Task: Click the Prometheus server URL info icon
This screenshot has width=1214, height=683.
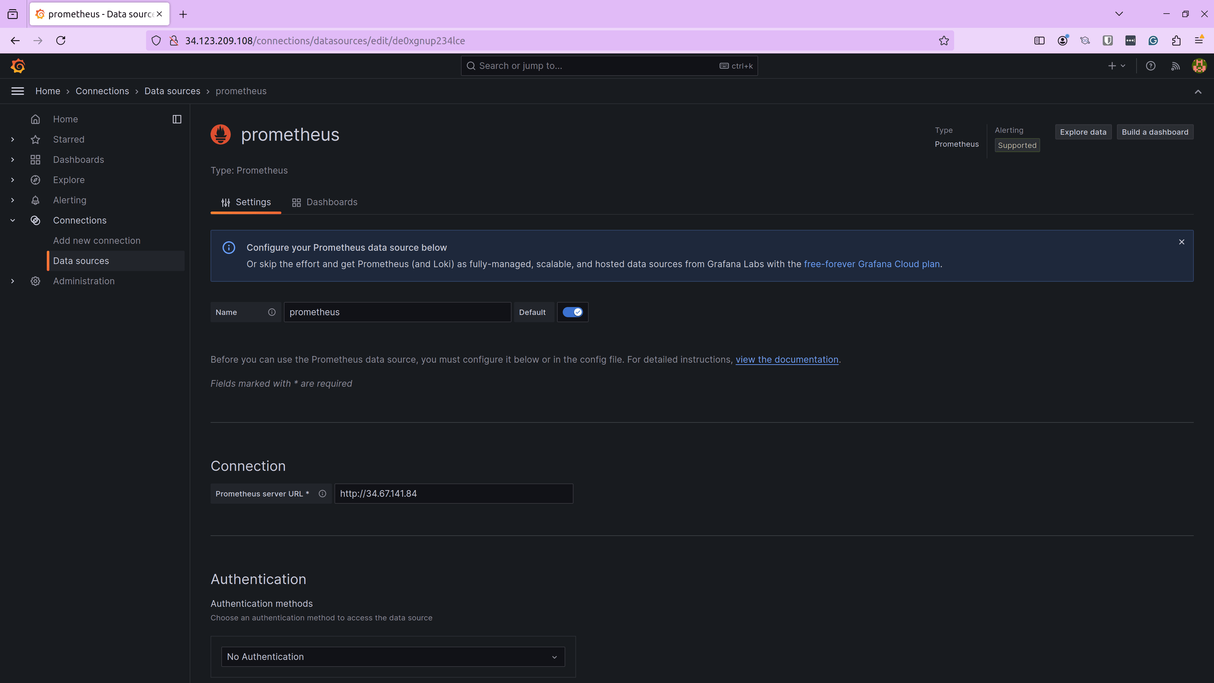Action: (x=322, y=494)
